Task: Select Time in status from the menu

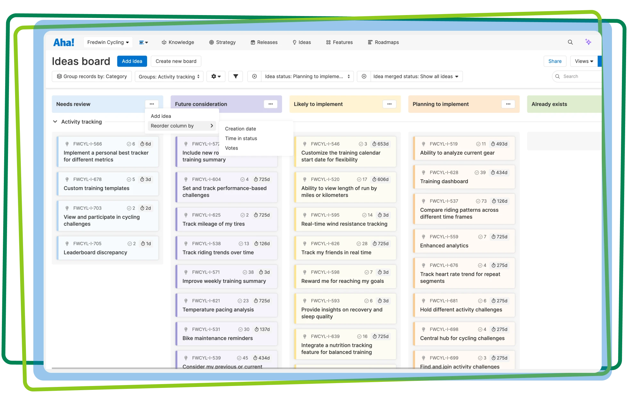Action: click(x=241, y=138)
